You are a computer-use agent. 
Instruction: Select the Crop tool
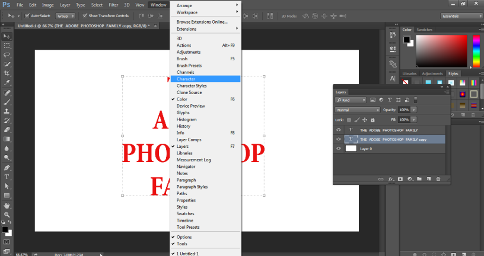point(7,73)
